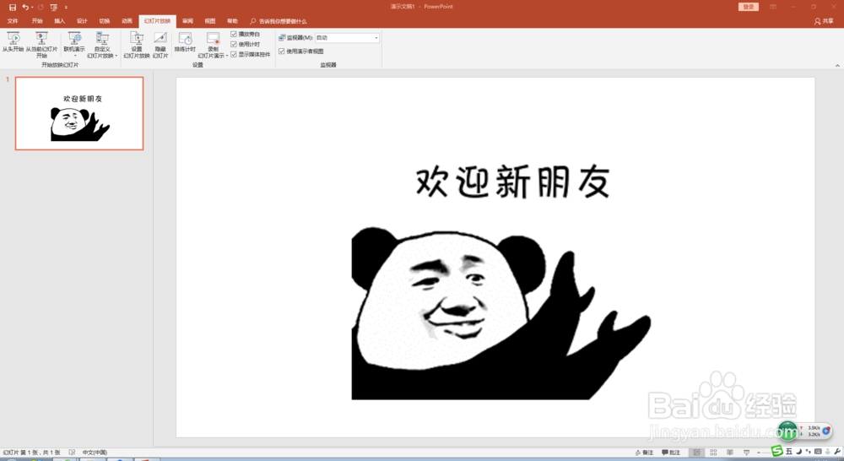Toggle the IME punctuation icon
The height and width of the screenshot is (461, 844).
(809, 452)
